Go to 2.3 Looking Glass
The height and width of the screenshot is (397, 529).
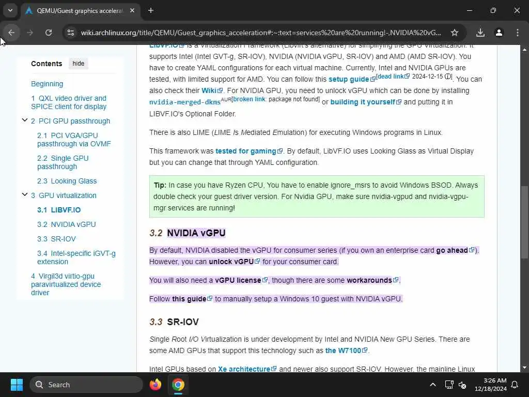tap(67, 181)
